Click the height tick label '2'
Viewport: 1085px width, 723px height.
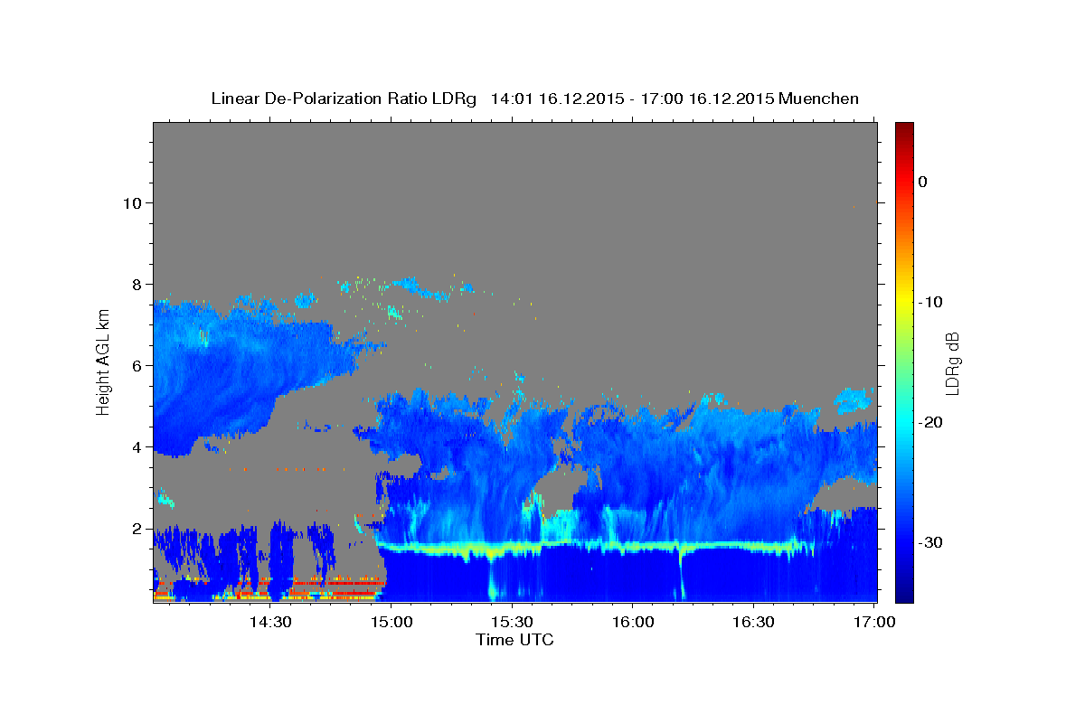tap(137, 528)
